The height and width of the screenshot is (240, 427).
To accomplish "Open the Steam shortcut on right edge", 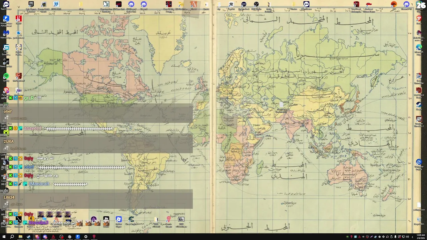I will tap(419, 105).
